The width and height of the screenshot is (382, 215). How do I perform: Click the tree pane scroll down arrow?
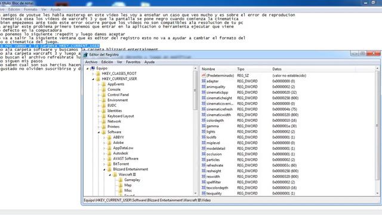195,193
